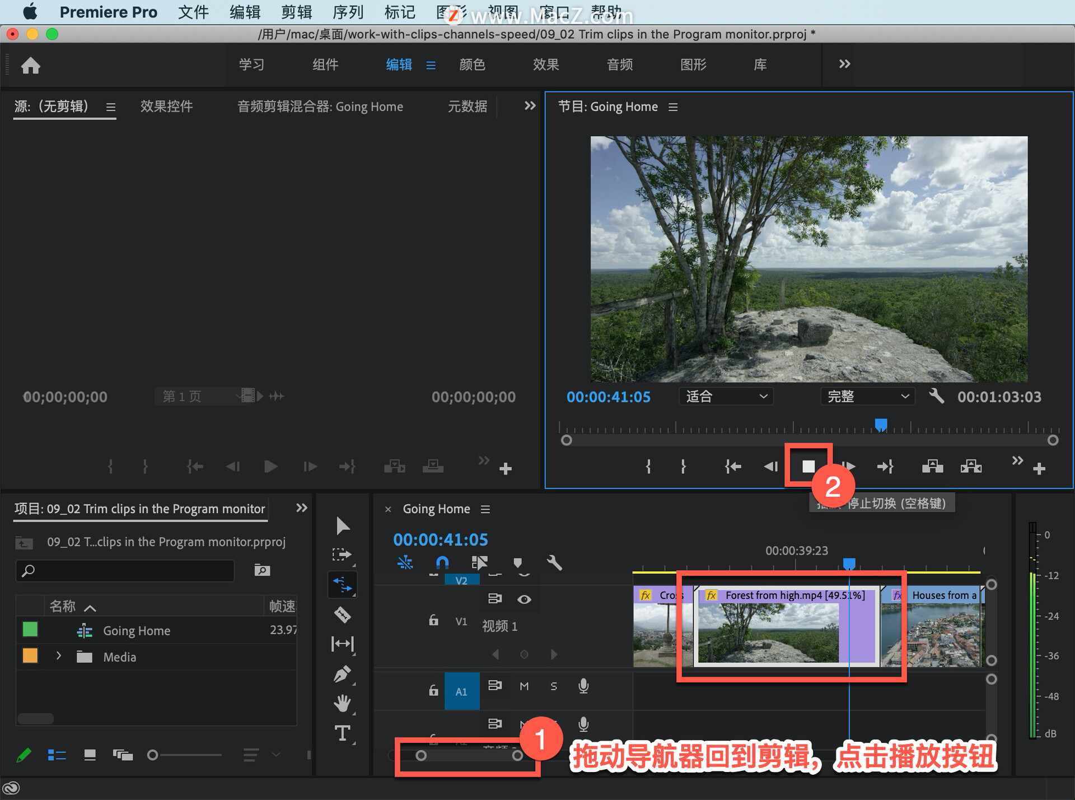The width and height of the screenshot is (1075, 800).
Task: Toggle A1 track lock
Action: pos(433,690)
